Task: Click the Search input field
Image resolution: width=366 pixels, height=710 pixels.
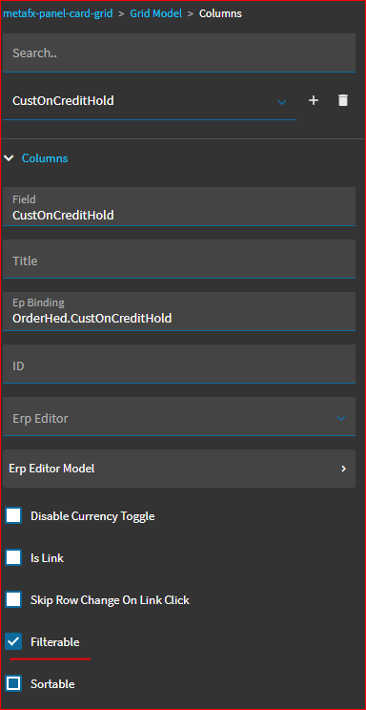Action: click(179, 53)
